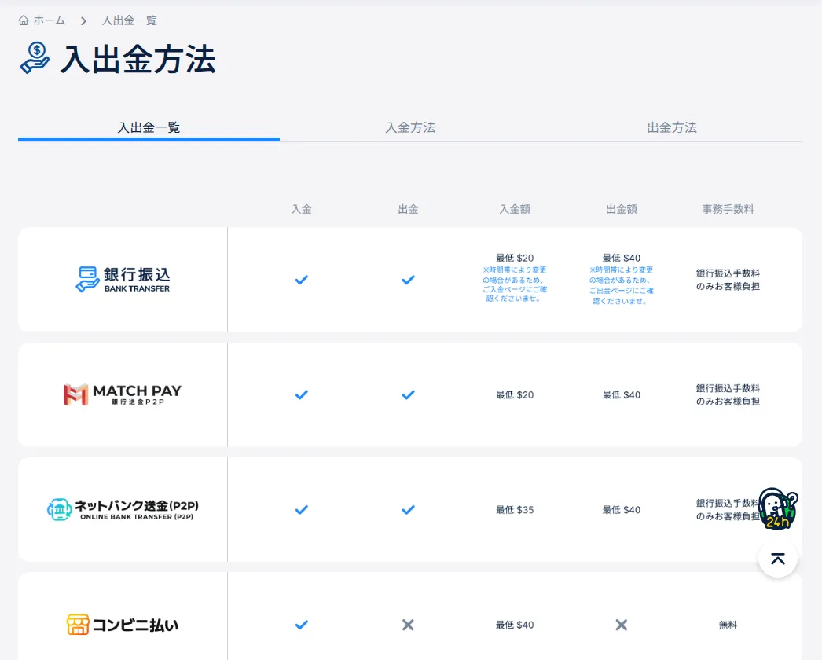Click 最低 $40 in コンビニ払い row
This screenshot has height=660, width=822.
coord(515,625)
